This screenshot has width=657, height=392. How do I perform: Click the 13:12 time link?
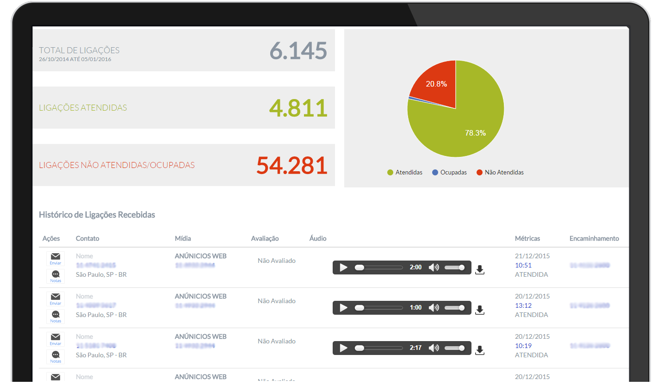click(x=523, y=305)
